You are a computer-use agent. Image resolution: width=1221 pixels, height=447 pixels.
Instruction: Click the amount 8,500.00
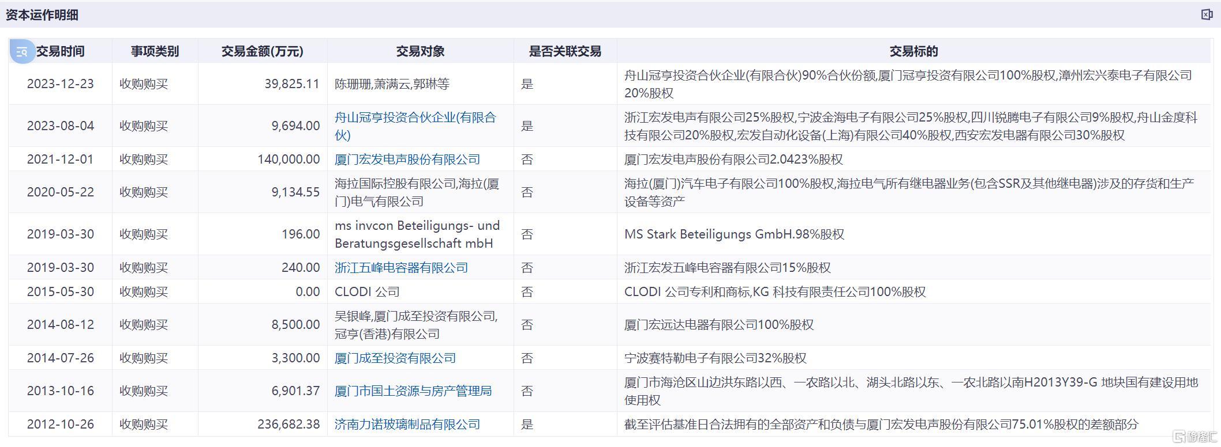click(x=295, y=325)
